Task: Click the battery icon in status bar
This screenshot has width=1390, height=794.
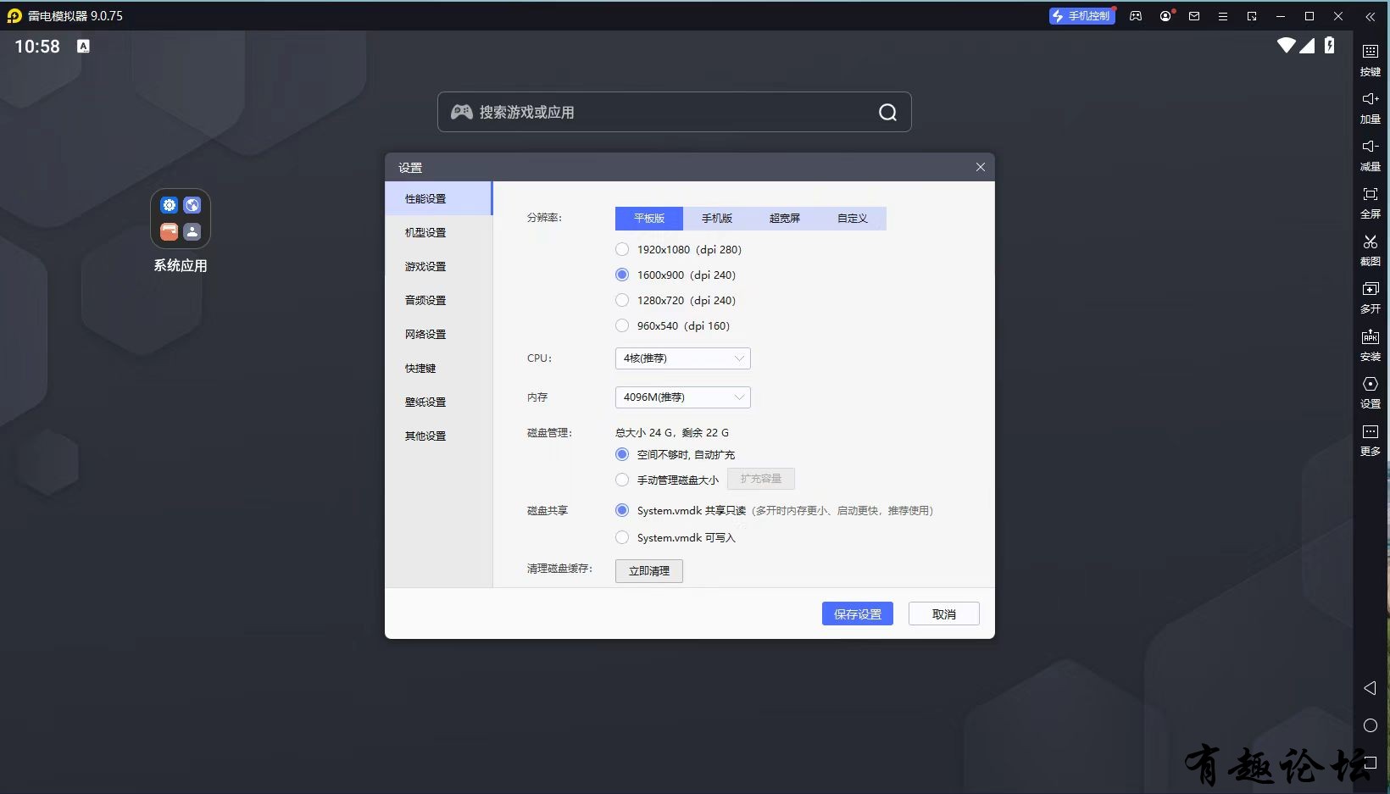Action: pos(1330,46)
